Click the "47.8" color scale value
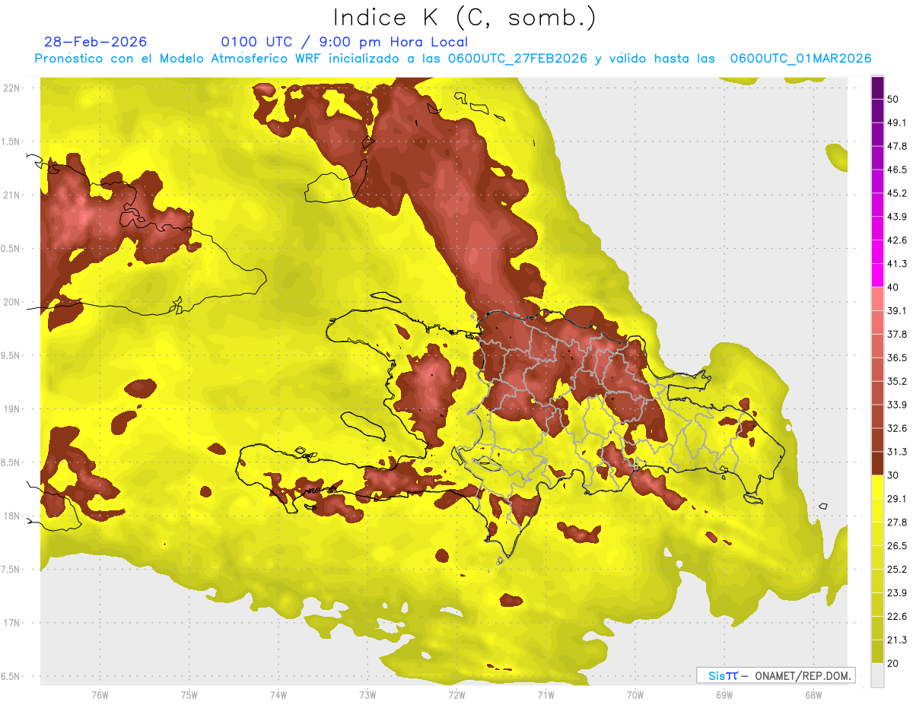This screenshot has height=705, width=913. coord(896,146)
